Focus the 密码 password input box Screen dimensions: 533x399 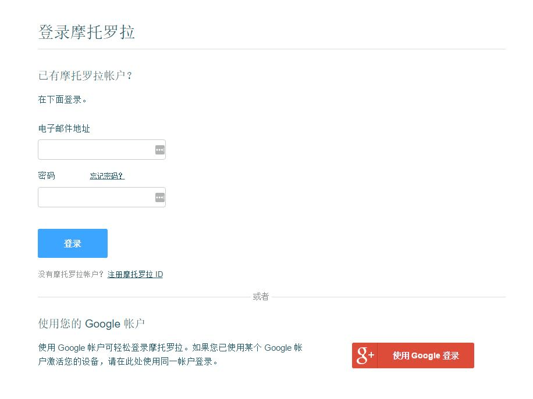[93, 197]
